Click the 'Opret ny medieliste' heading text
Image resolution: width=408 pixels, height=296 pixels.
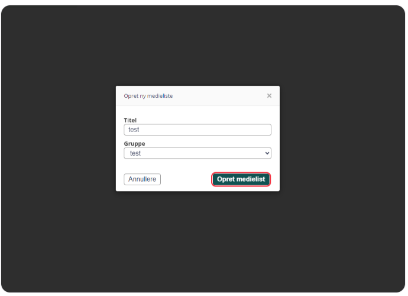point(148,96)
